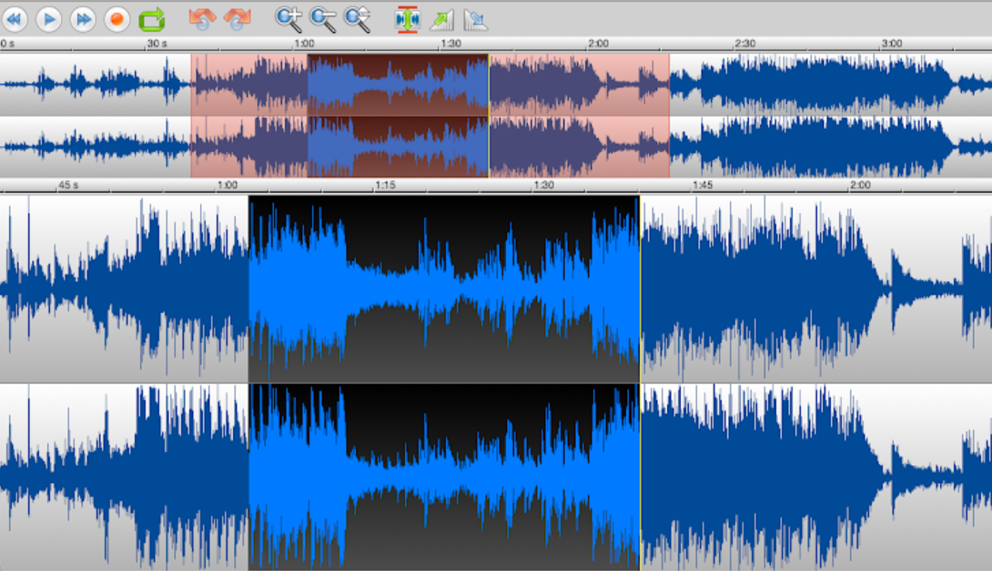992x571 pixels.
Task: Click the 30 s mark on overview ruler
Action: [x=157, y=44]
